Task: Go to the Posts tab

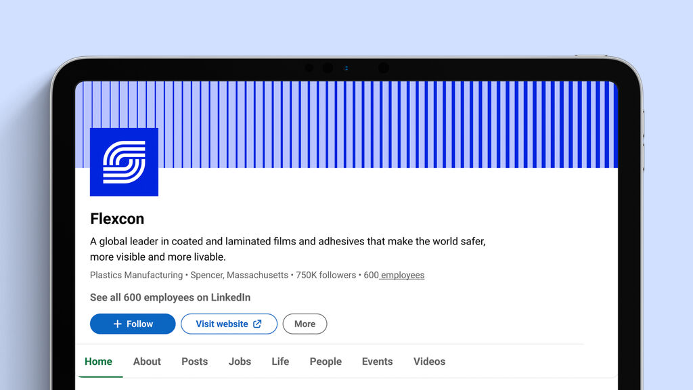Action: click(194, 362)
